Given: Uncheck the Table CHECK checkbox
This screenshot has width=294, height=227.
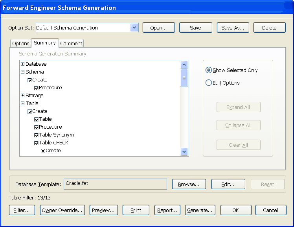Looking at the screenshot, I should click(37, 143).
